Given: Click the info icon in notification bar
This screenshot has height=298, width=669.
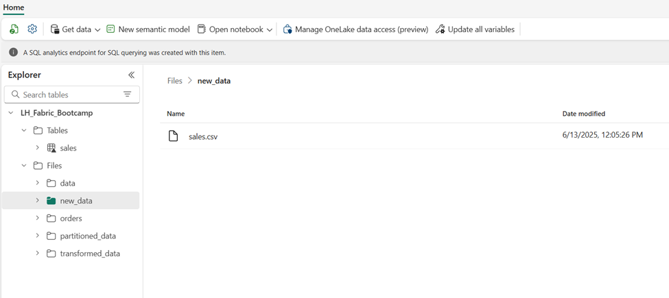Looking at the screenshot, I should [x=14, y=52].
